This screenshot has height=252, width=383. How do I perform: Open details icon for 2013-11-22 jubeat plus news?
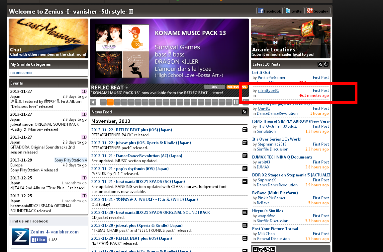pos(245,143)
